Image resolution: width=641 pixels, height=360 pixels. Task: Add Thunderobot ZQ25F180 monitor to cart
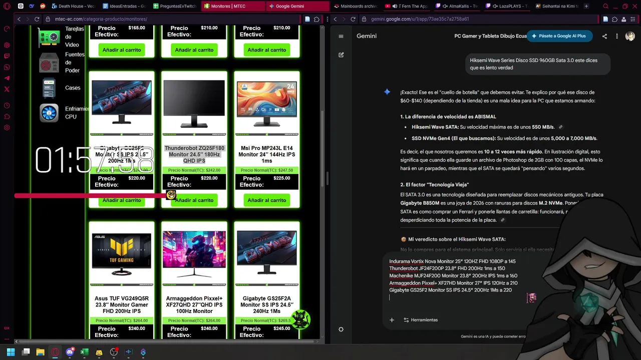click(x=194, y=200)
